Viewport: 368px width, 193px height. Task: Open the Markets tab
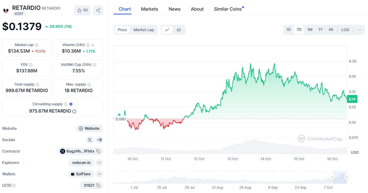pyautogui.click(x=150, y=9)
